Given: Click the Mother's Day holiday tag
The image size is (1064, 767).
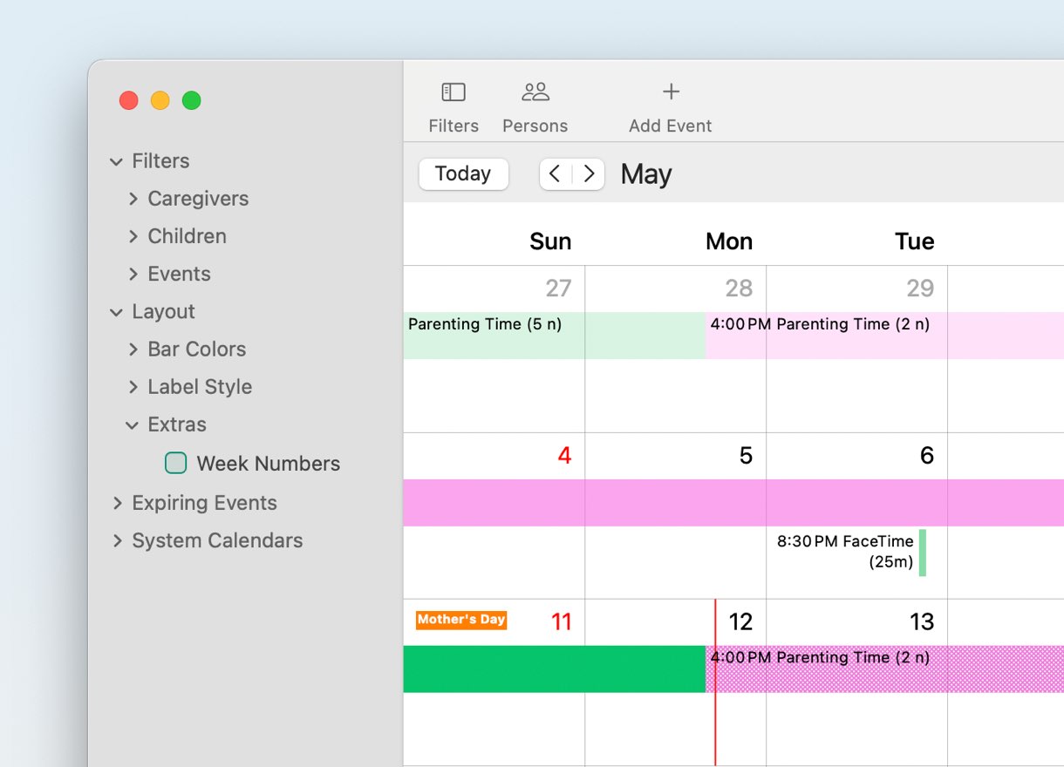Looking at the screenshot, I should (461, 620).
